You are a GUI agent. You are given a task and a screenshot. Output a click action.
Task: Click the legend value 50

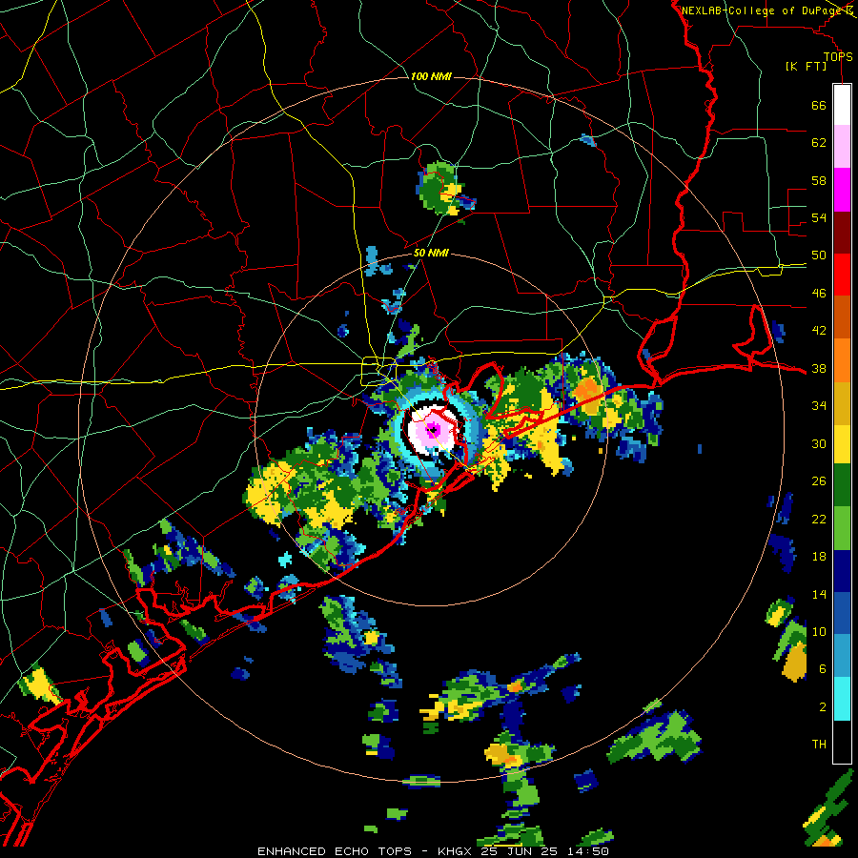pos(819,255)
